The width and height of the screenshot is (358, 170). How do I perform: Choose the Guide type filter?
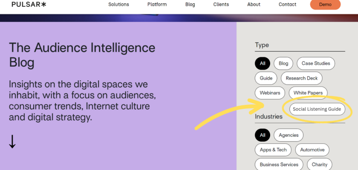266,78
